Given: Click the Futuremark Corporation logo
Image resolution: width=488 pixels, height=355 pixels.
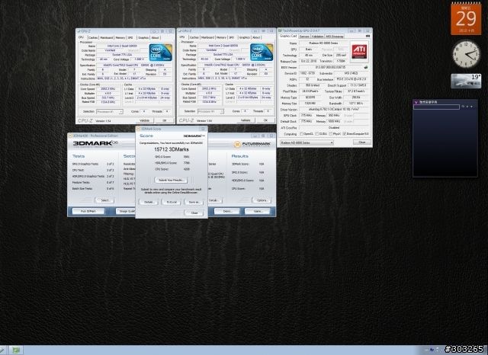Looking at the screenshot, I should pos(252,144).
